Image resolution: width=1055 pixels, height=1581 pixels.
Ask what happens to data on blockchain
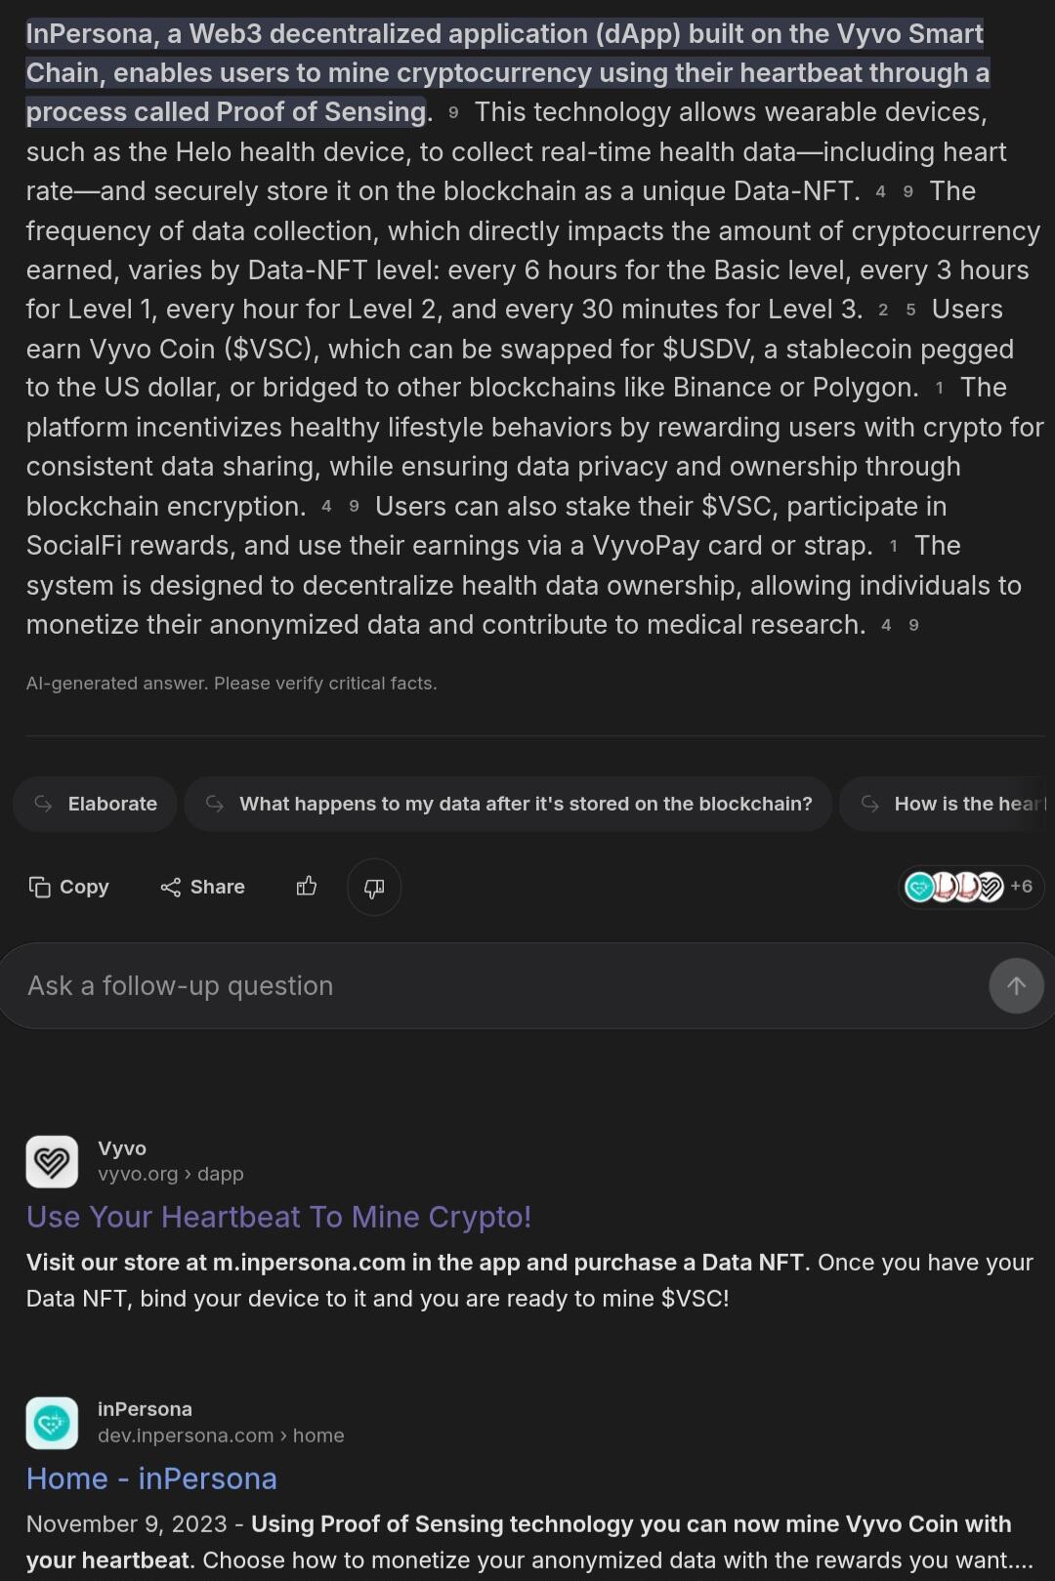click(x=508, y=804)
